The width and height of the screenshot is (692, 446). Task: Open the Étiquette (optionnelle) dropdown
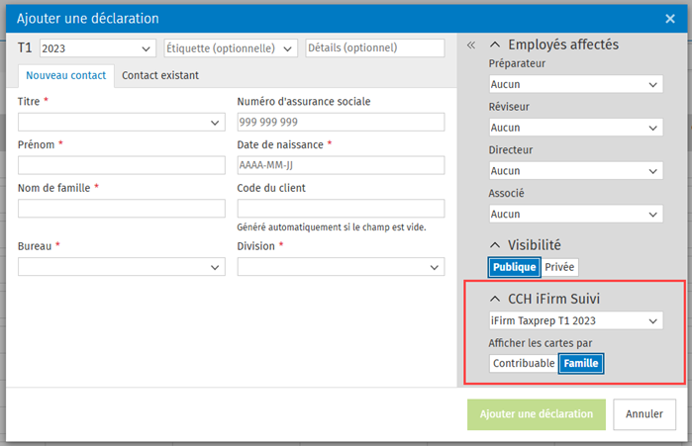[x=230, y=48]
